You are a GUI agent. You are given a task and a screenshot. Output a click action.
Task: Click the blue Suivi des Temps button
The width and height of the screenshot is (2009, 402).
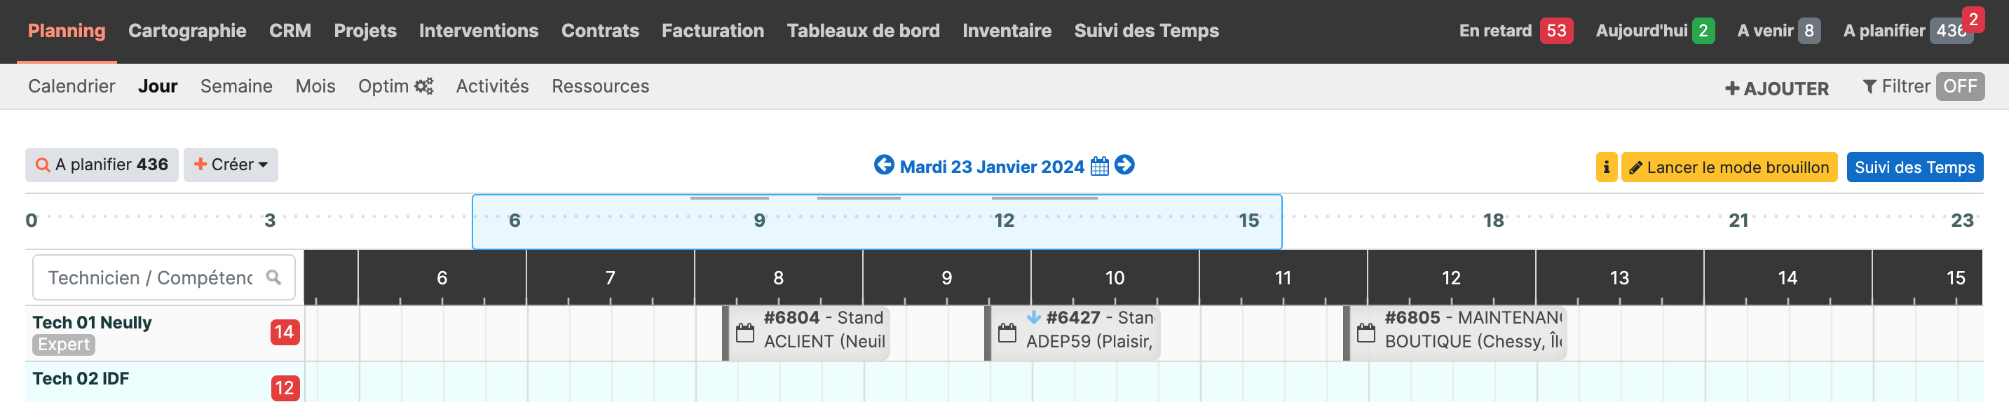coord(1914,167)
